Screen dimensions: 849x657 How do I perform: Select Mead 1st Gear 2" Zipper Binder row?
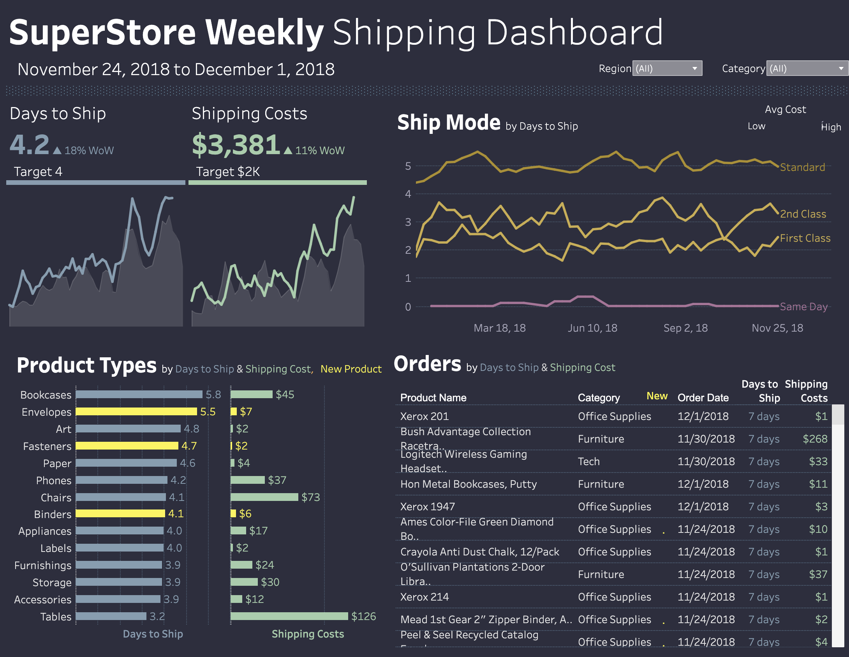(x=614, y=619)
